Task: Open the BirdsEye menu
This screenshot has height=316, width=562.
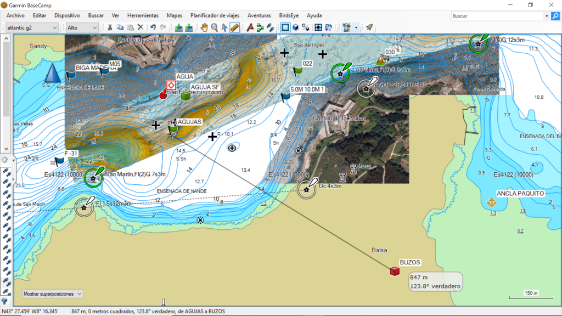Action: click(289, 15)
